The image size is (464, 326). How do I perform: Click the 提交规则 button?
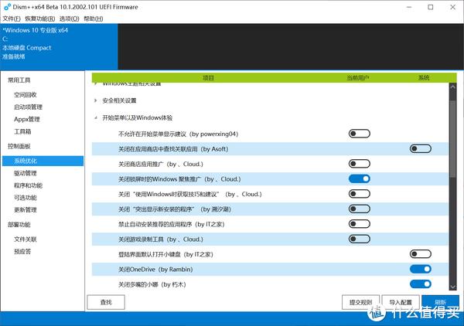point(360,302)
